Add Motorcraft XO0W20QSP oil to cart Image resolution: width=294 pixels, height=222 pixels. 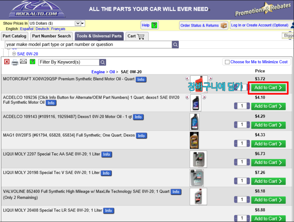click(x=268, y=88)
